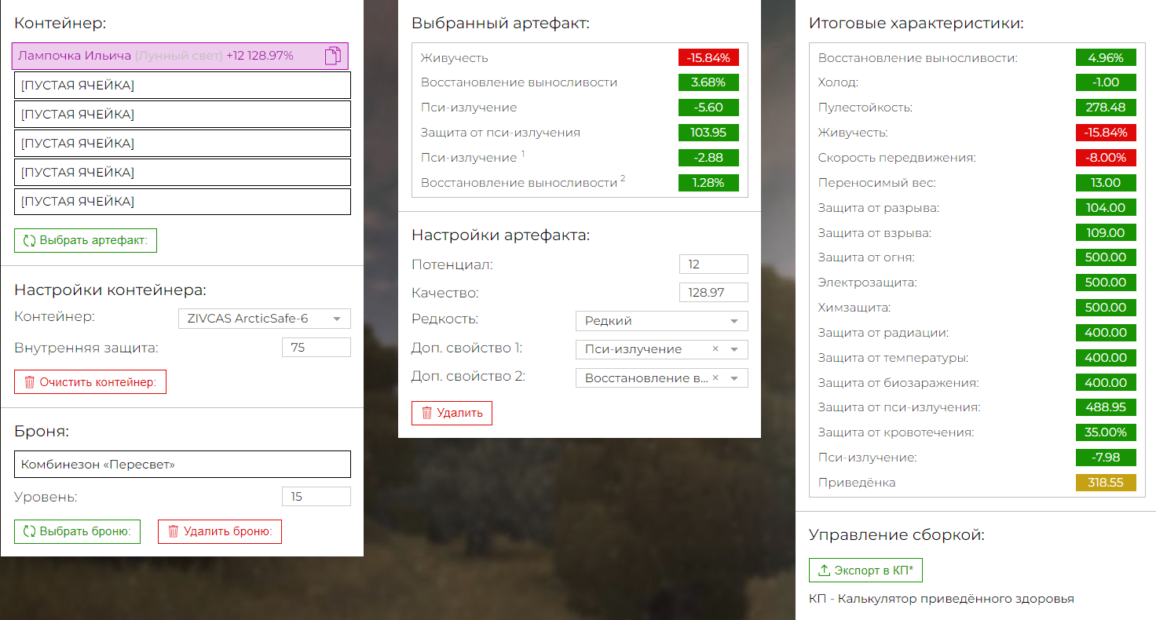Click Защита от радиации value 400.00
Image resolution: width=1156 pixels, height=620 pixels.
tap(1106, 333)
